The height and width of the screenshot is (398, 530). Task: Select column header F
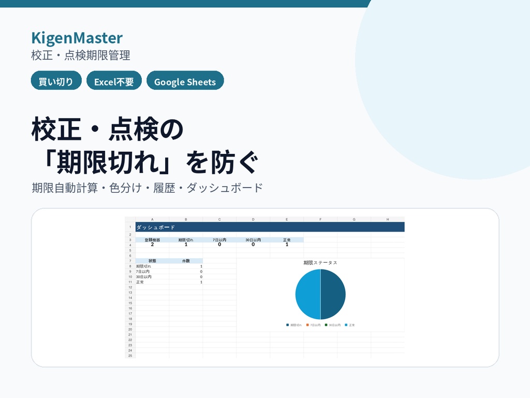pos(320,219)
